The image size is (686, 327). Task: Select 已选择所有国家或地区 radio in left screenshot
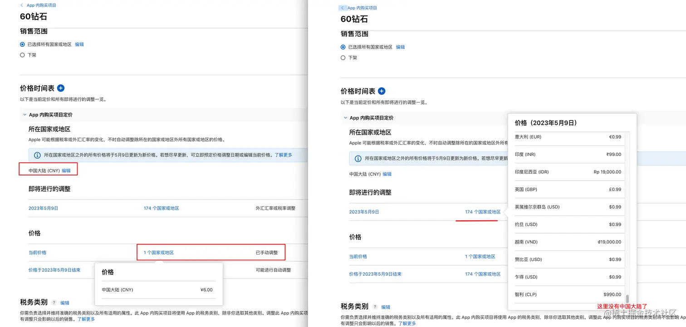pyautogui.click(x=22, y=44)
